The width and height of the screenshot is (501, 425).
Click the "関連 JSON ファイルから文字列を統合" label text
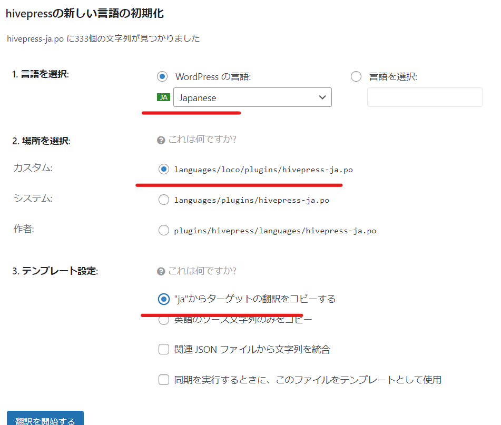252,349
